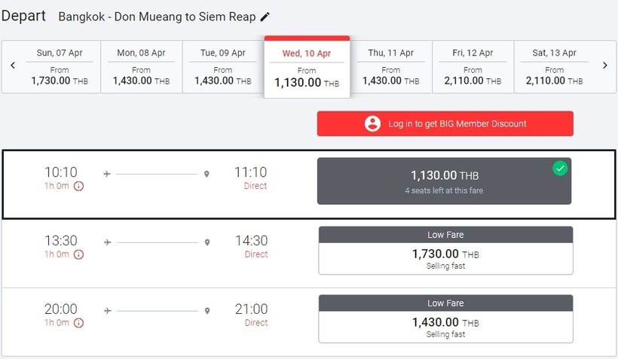Click green checkmark on selected fare

[x=560, y=169]
